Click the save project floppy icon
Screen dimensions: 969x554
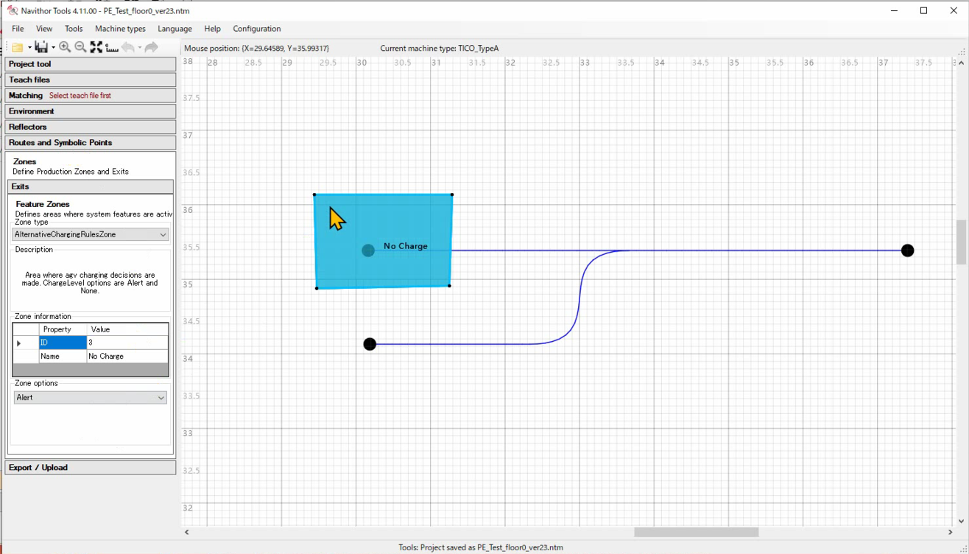point(41,47)
